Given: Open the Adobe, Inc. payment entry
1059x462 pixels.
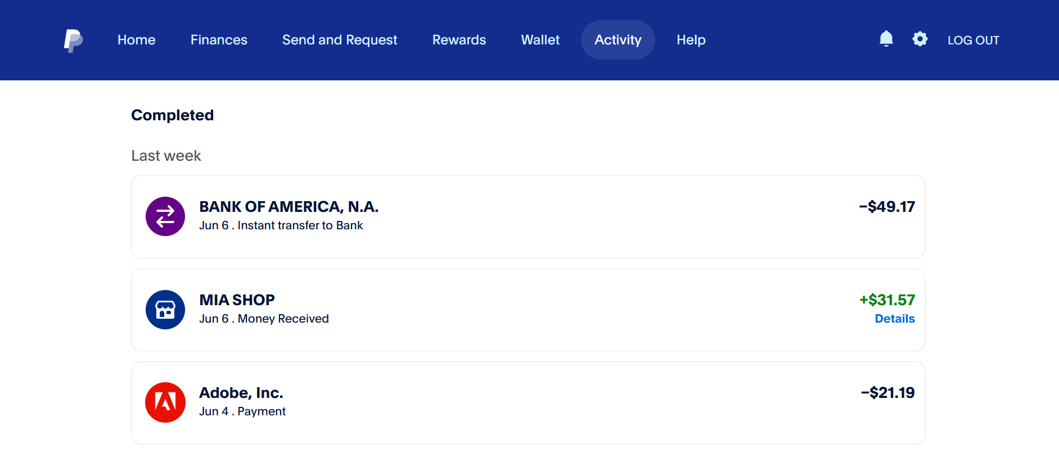Looking at the screenshot, I should point(241,393).
